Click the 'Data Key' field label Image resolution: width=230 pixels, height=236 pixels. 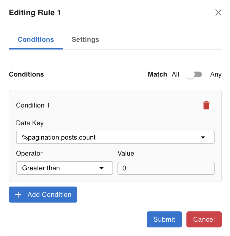pyautogui.click(x=30, y=123)
